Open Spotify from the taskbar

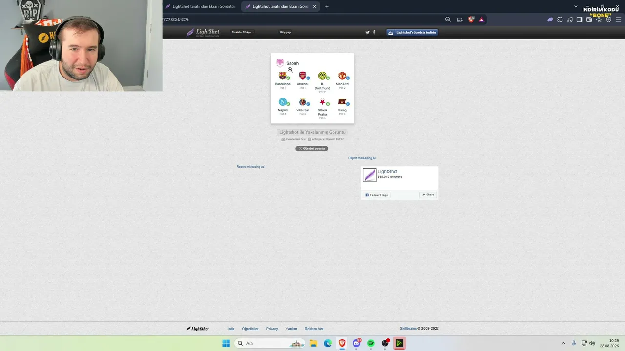(371, 343)
